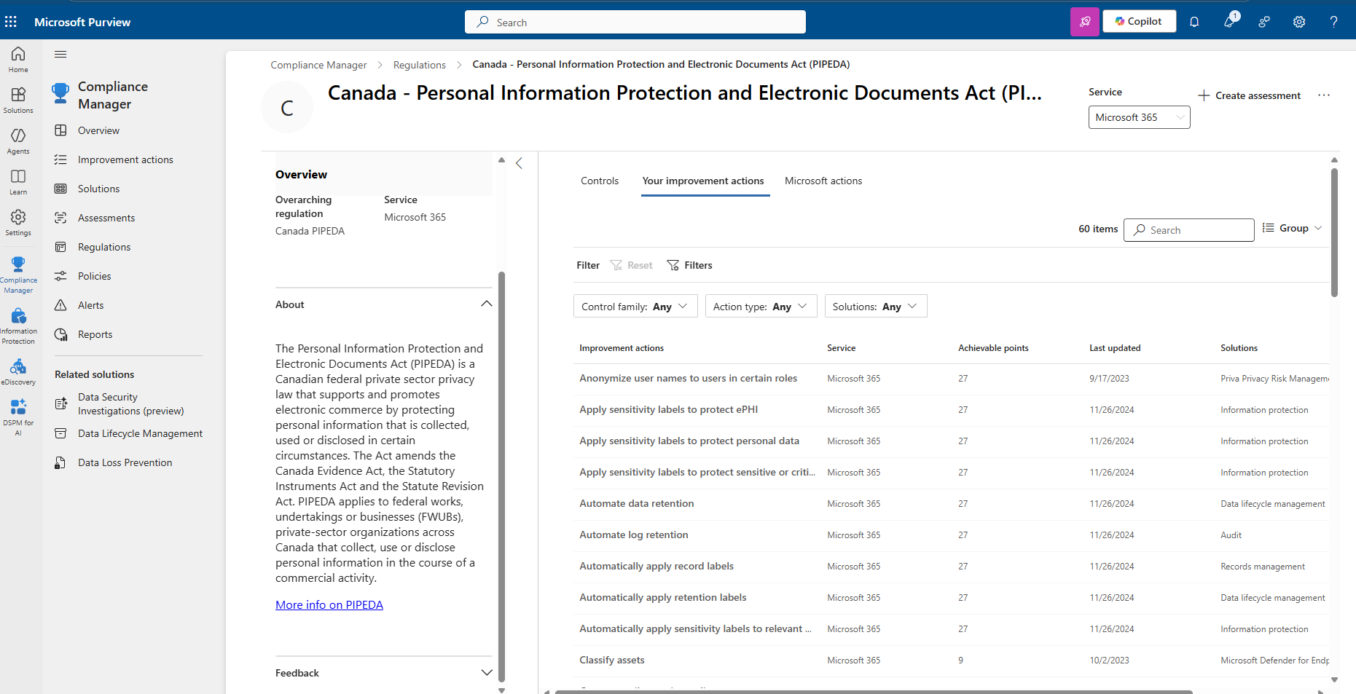The image size is (1356, 694).
Task: Click Data Security Investigations icon
Action: click(x=61, y=403)
